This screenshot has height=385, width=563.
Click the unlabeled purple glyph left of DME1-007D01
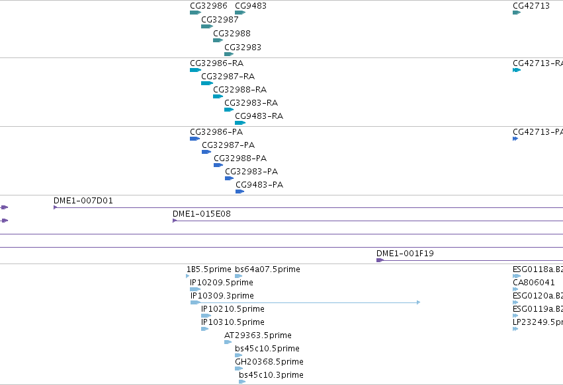pos(5,207)
